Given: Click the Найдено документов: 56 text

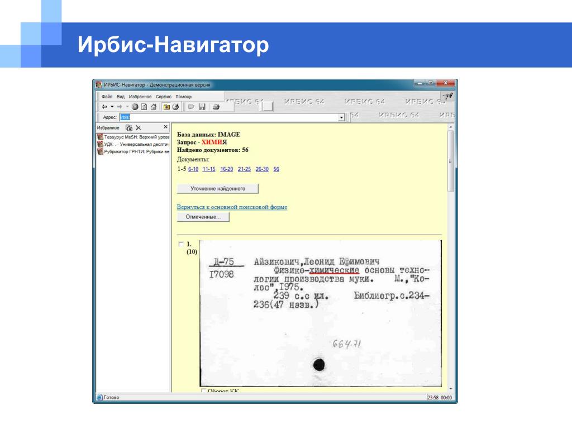Looking at the screenshot, I should point(213,150).
